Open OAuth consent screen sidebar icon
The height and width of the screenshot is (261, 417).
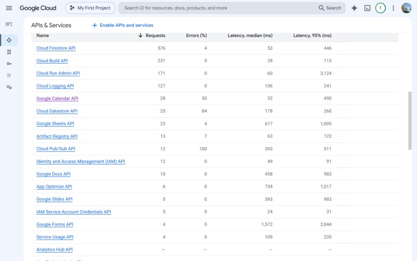coord(9,76)
